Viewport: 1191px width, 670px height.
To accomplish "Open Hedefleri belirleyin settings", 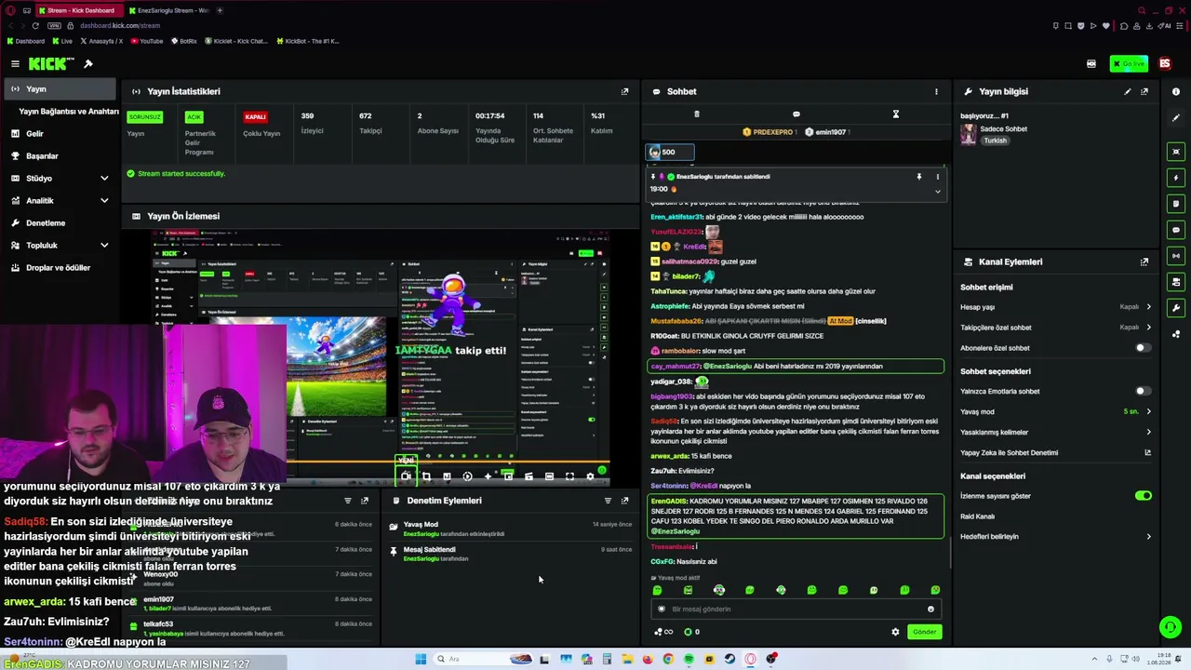I will point(1056,537).
